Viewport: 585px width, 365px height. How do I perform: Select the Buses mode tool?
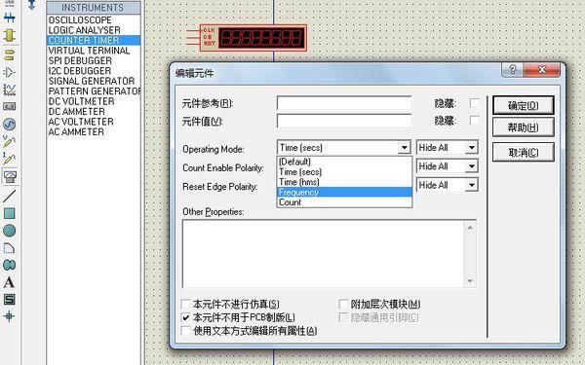coord(9,18)
